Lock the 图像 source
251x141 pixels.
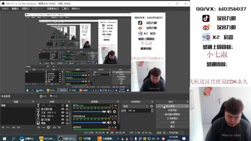tap(67, 123)
